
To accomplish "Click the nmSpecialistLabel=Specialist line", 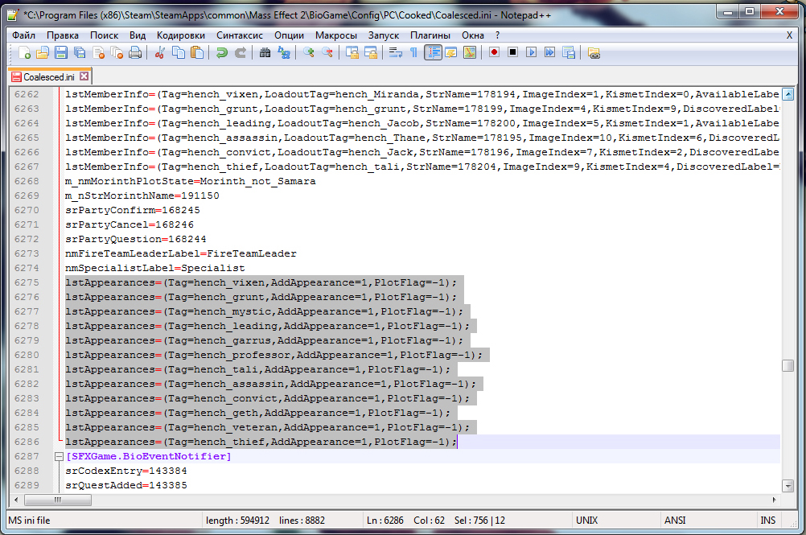I will 154,268.
